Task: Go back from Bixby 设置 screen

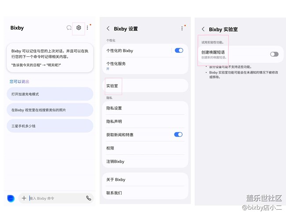Action: click(x=108, y=29)
